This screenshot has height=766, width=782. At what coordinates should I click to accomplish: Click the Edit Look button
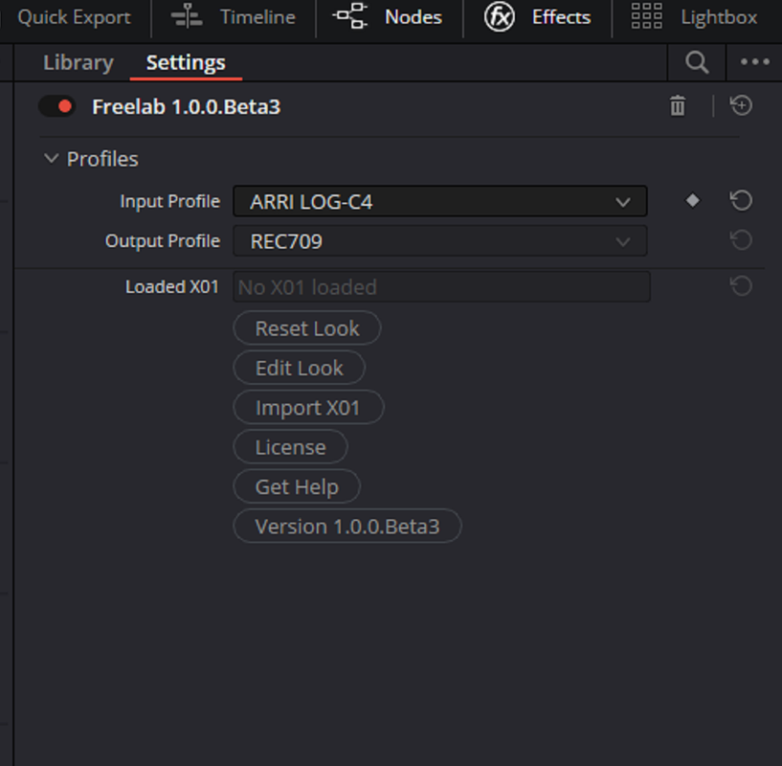(x=299, y=368)
